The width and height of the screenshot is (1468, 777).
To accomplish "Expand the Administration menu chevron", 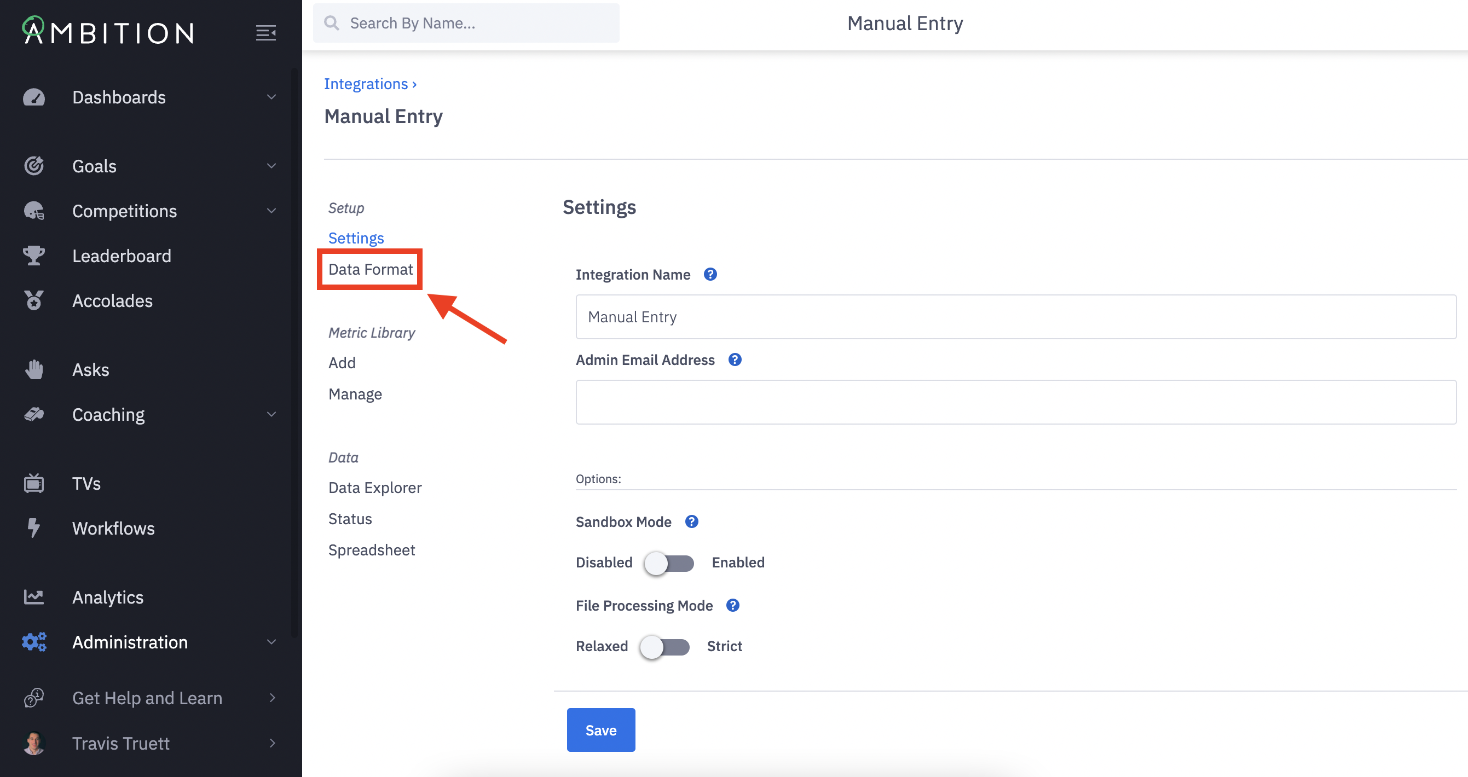I will point(271,642).
